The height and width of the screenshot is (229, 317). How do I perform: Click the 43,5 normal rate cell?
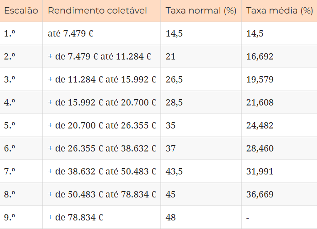pyautogui.click(x=174, y=171)
